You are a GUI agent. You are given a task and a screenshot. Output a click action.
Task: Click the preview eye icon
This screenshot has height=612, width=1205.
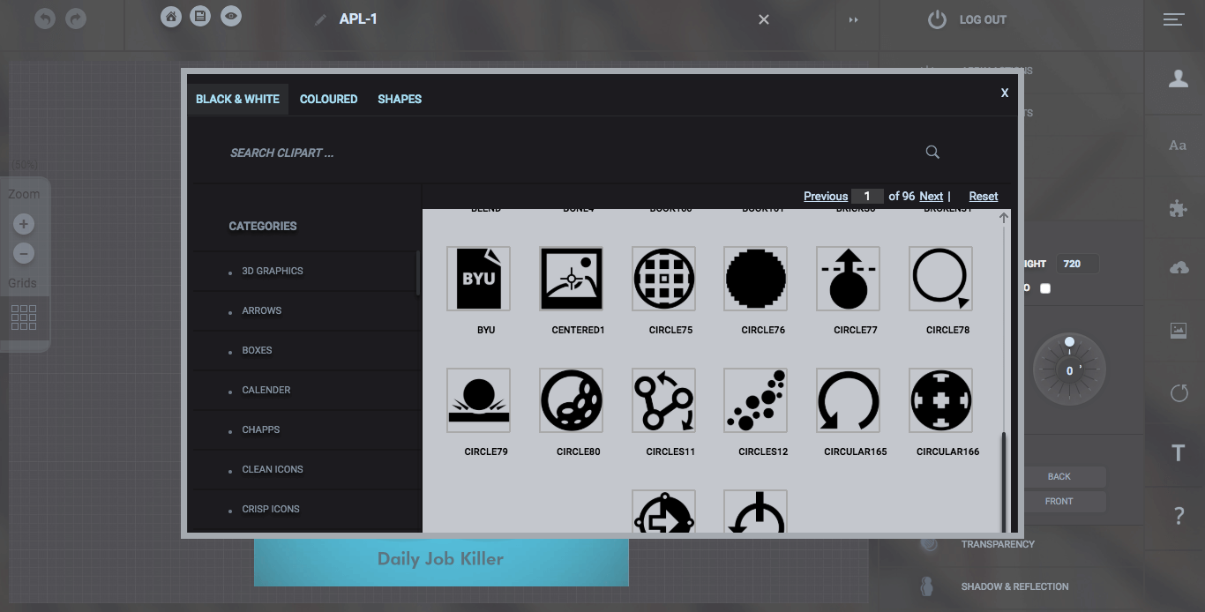pyautogui.click(x=231, y=16)
